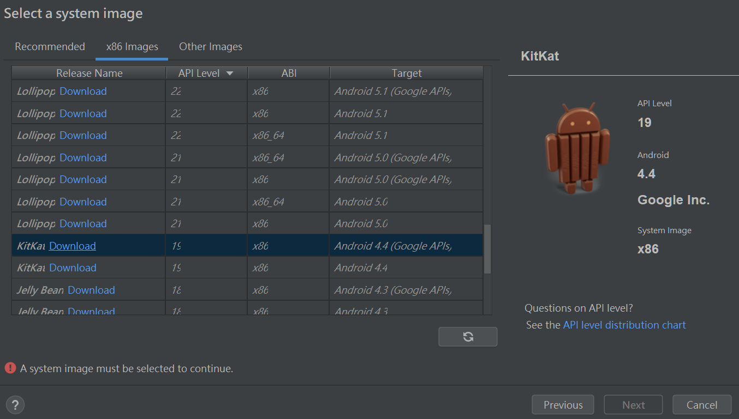Download Lollipop Android 5.1 Google APIs x86 image
The width and height of the screenshot is (739, 419).
[83, 91]
